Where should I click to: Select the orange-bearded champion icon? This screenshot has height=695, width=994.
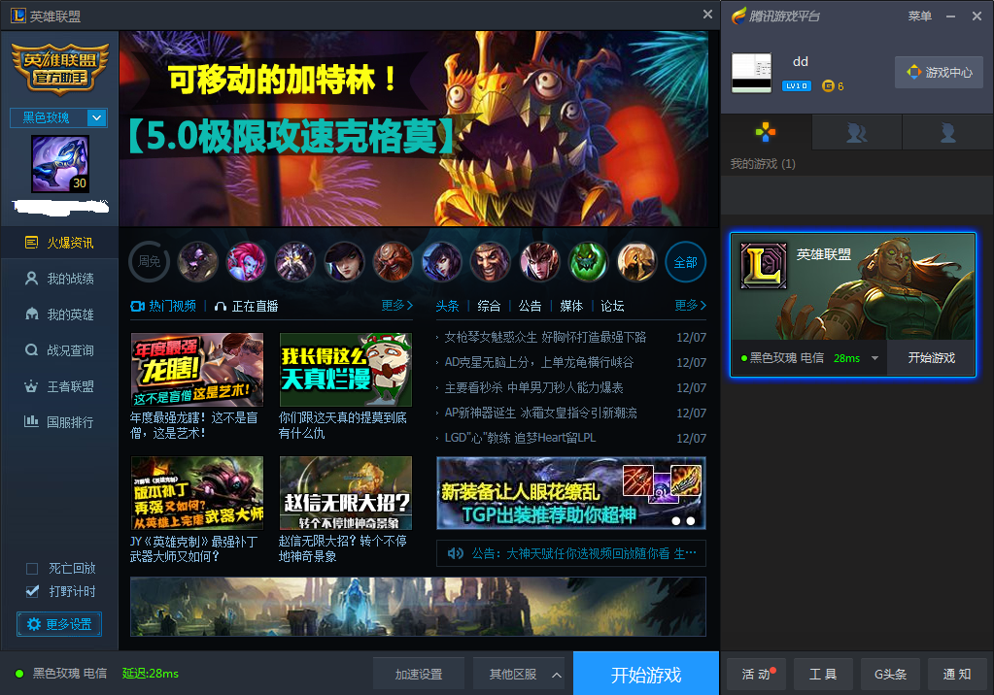tap(394, 261)
